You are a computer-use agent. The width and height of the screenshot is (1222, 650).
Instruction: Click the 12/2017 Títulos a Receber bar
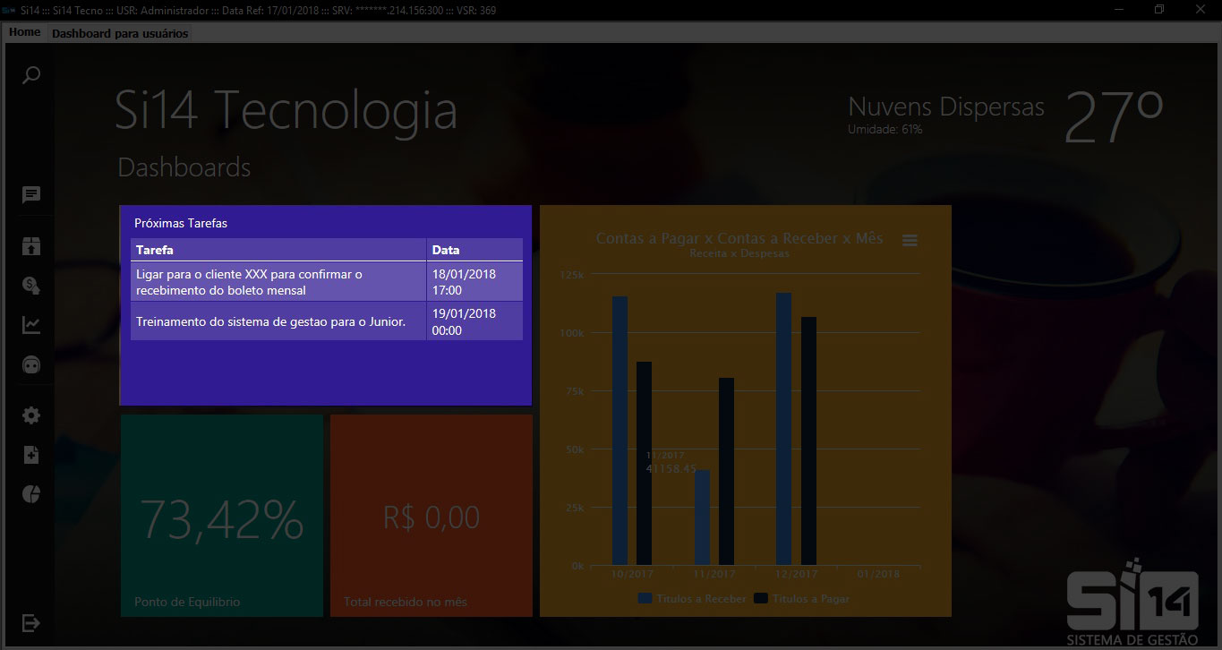pyautogui.click(x=783, y=429)
